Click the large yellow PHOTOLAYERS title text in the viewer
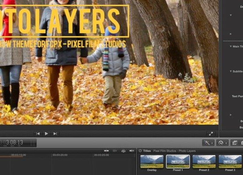Image resolution: width=243 pixels, height=175 pixels. coord(60,21)
